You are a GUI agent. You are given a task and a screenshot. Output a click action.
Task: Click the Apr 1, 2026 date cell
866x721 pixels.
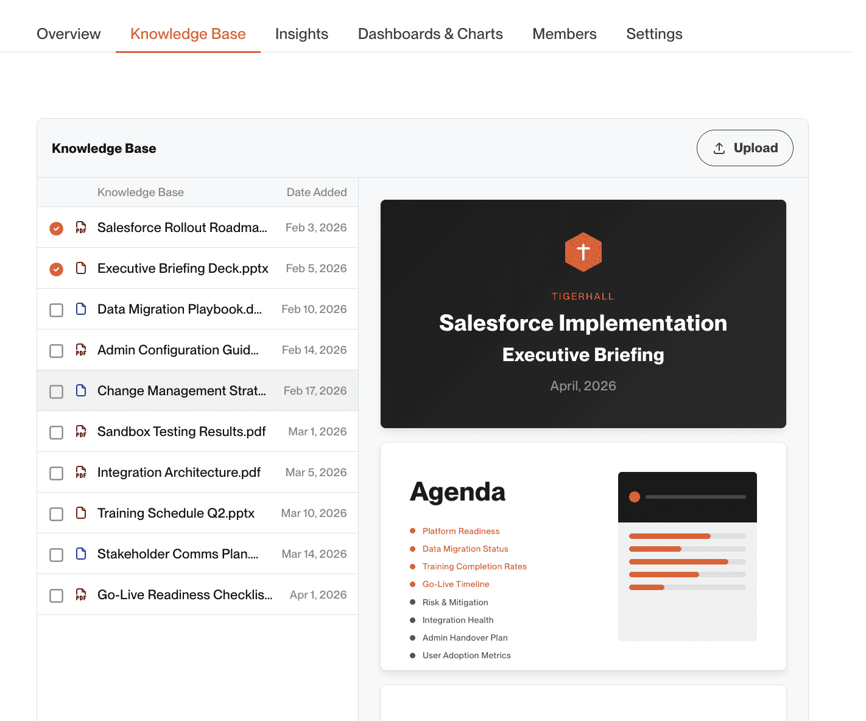318,595
